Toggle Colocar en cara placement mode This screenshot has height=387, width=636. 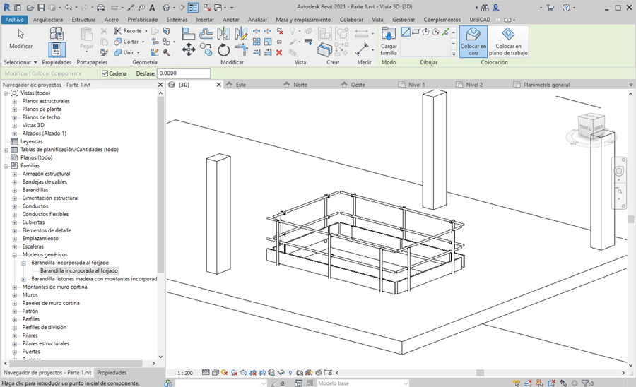[473, 42]
